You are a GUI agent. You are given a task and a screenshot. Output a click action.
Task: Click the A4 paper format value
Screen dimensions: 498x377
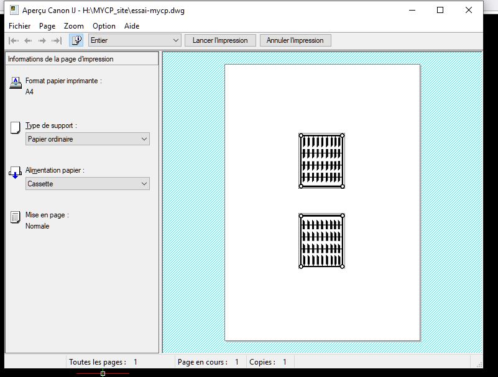tap(29, 92)
